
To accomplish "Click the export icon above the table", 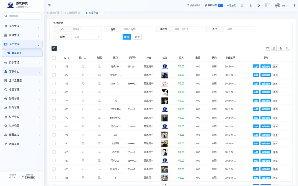I will (281, 48).
